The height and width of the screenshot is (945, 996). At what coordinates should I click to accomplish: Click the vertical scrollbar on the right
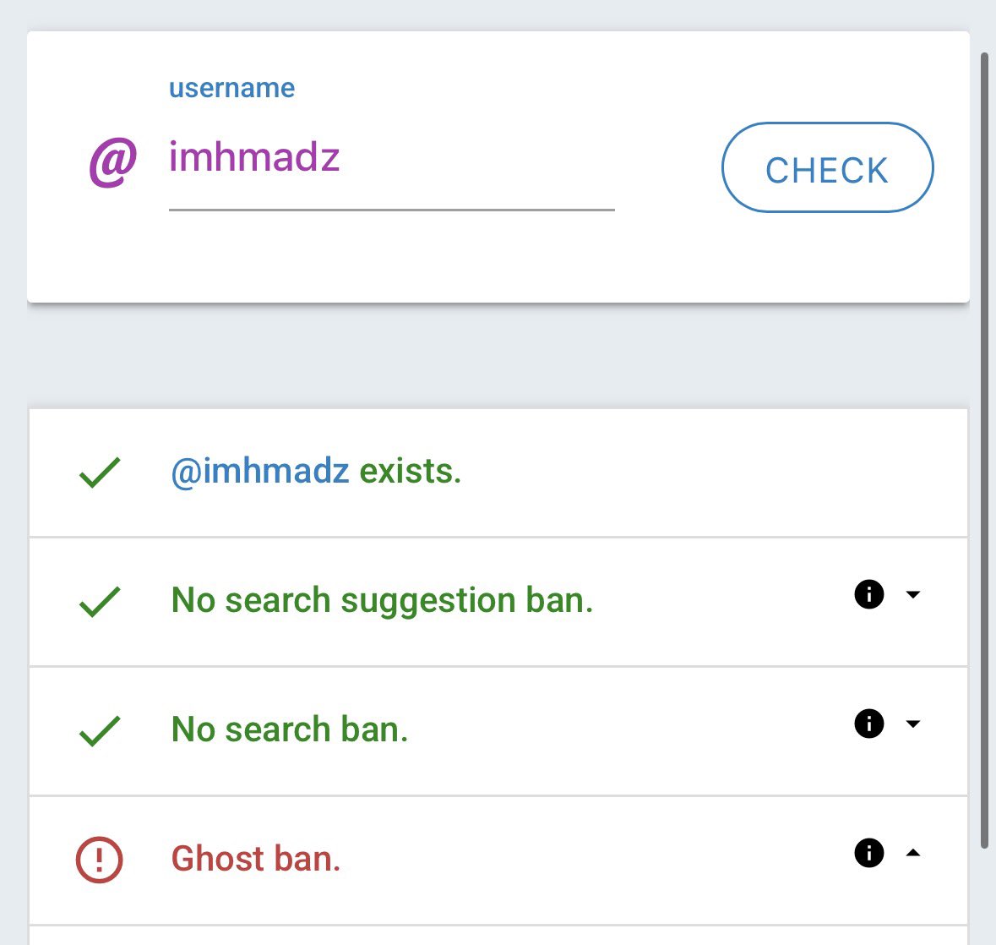coord(983,448)
